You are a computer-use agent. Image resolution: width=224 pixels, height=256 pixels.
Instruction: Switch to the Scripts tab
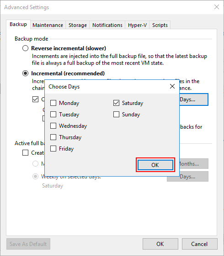(160, 25)
